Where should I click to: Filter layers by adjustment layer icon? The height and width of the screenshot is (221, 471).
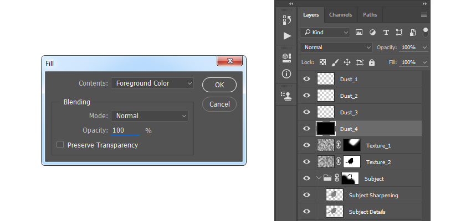point(372,33)
